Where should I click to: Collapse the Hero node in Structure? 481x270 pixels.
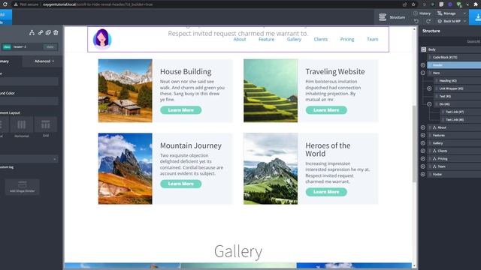tap(423, 73)
